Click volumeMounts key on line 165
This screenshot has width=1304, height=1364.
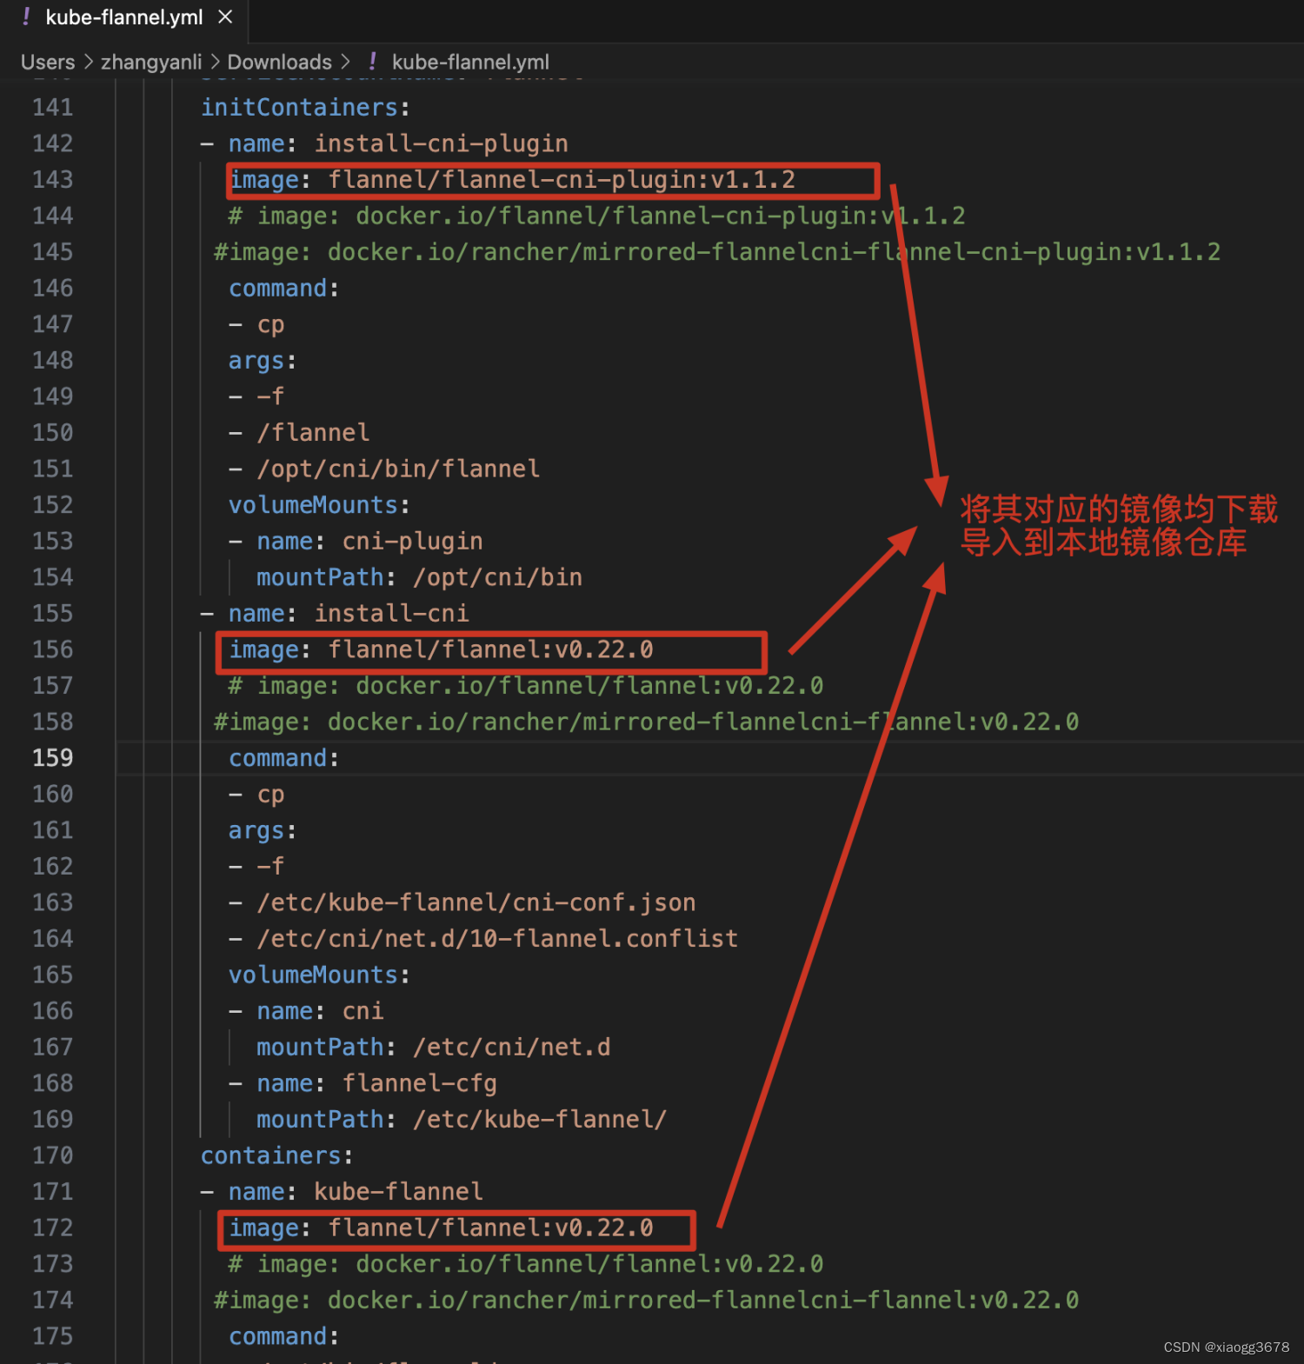click(313, 975)
